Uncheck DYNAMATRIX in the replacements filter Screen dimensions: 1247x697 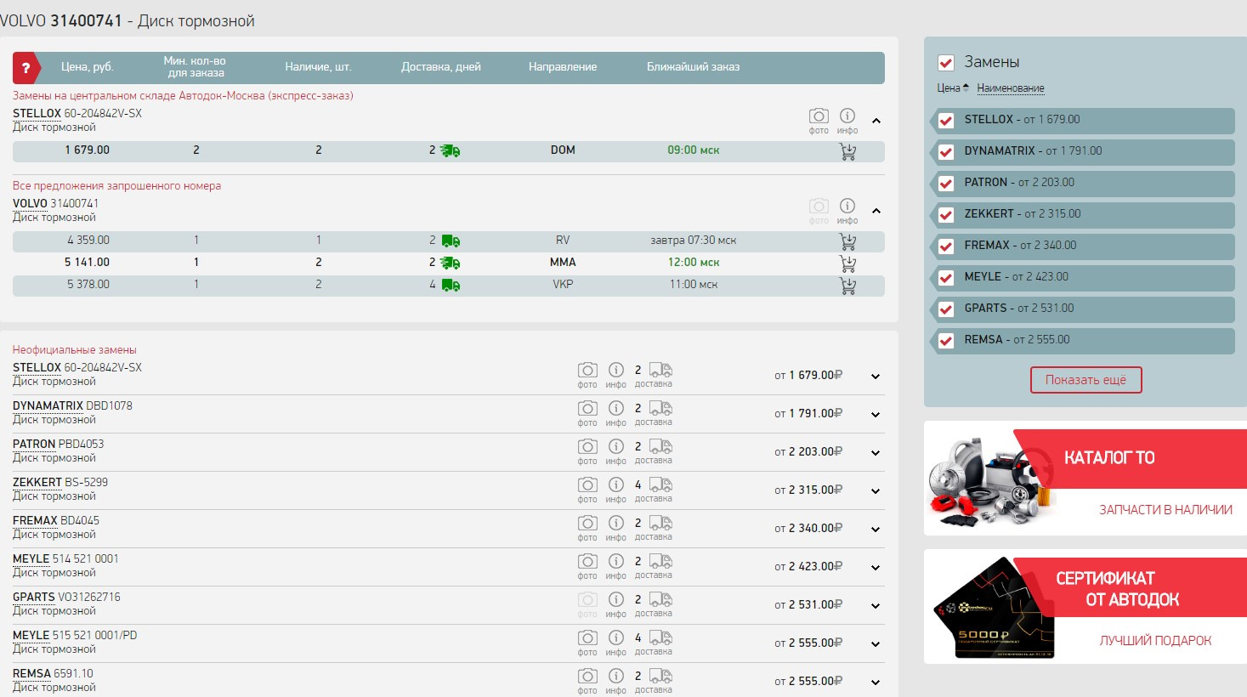(x=945, y=151)
